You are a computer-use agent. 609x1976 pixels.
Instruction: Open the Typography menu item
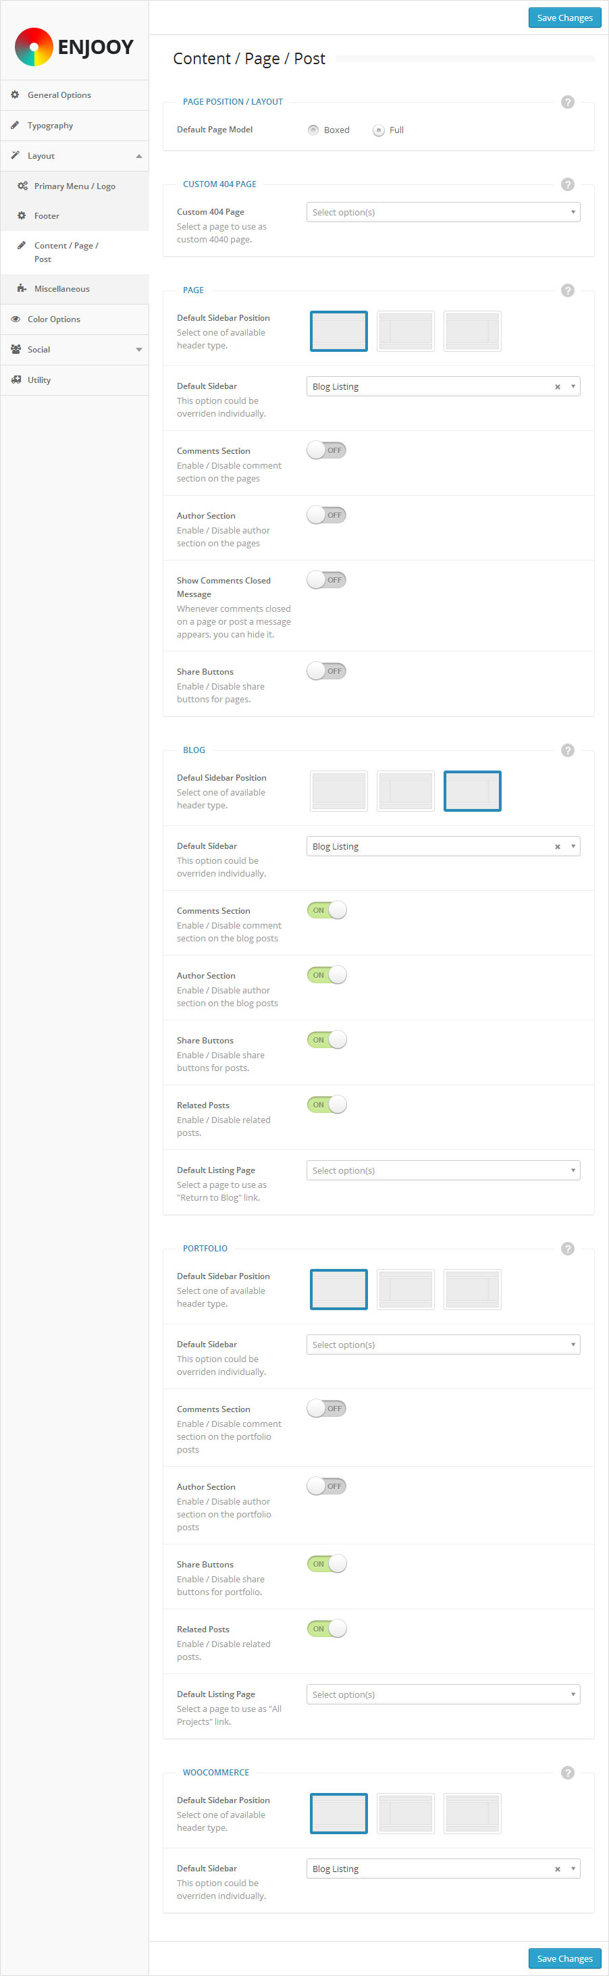[51, 126]
